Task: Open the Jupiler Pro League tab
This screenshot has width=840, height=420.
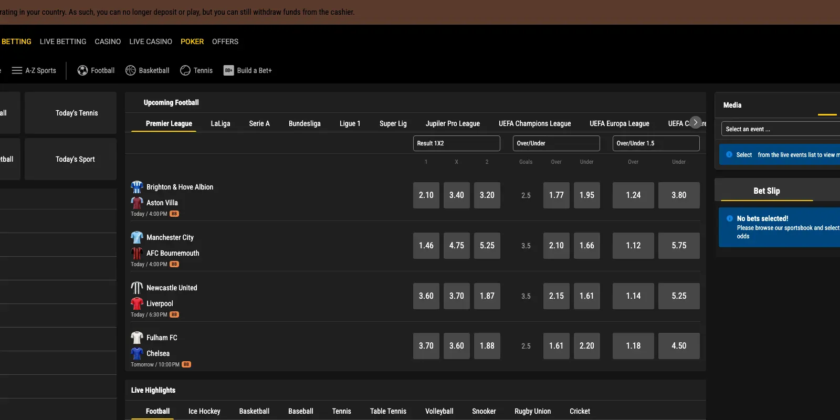Action: pyautogui.click(x=453, y=123)
